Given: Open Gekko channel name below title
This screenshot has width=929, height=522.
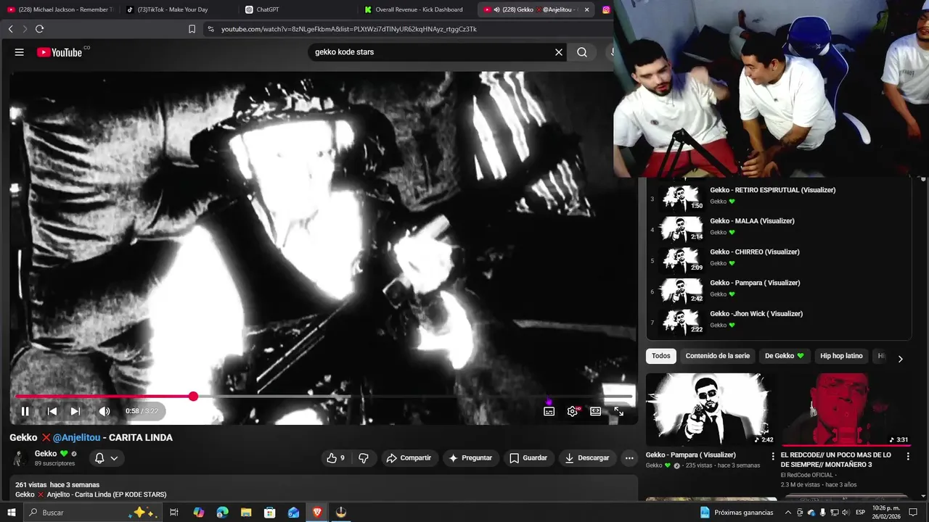Looking at the screenshot, I should pos(46,454).
